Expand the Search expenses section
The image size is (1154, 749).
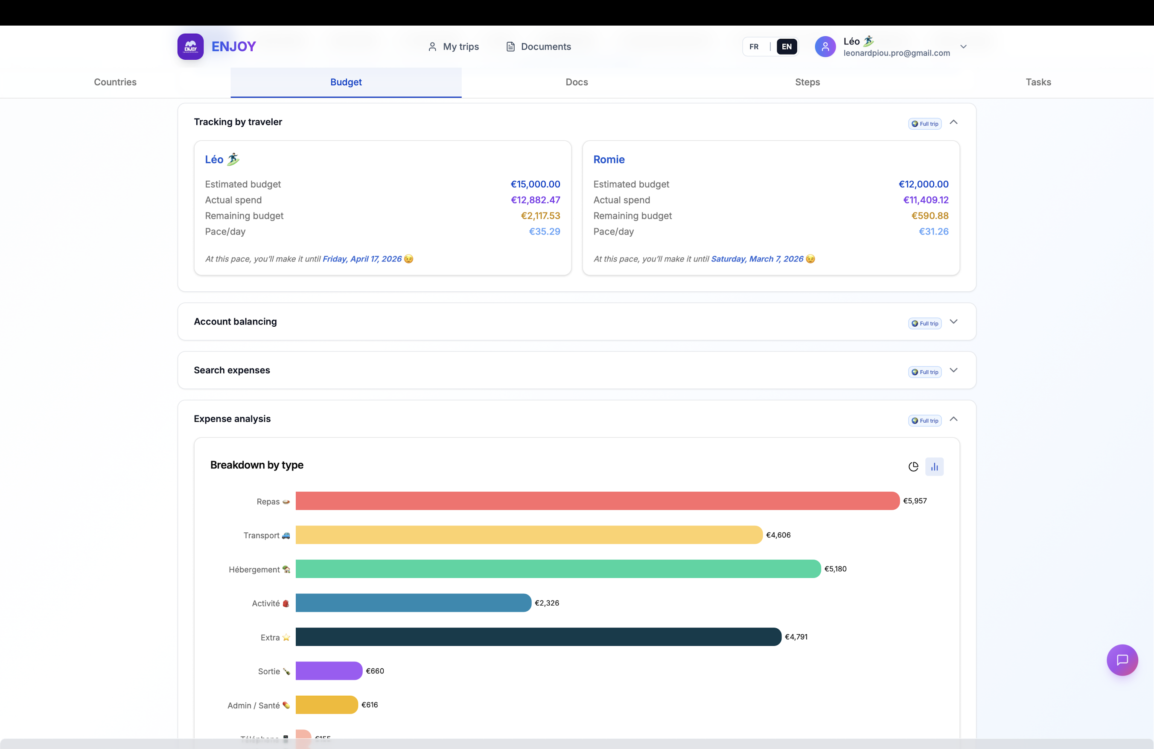tap(953, 370)
